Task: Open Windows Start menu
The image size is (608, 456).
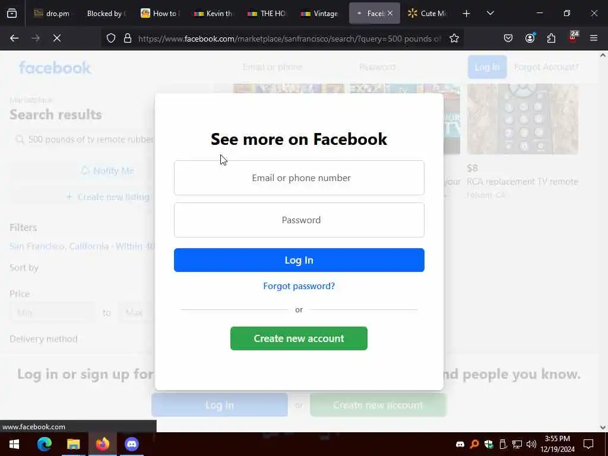Action: pyautogui.click(x=14, y=444)
